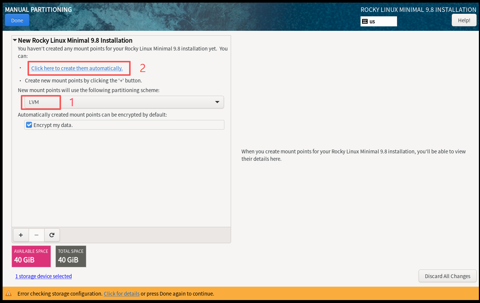Collapse the New Rocky Linux Minimal 9.8 Installation section

click(15, 40)
